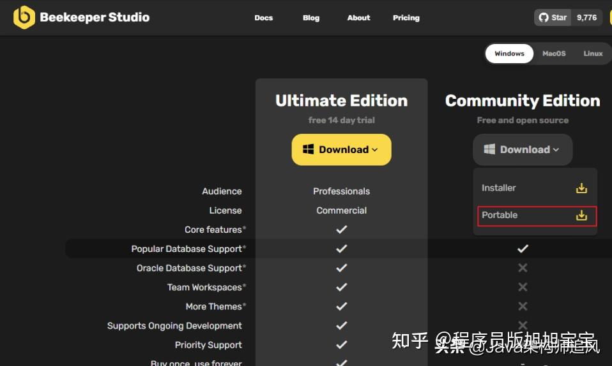The width and height of the screenshot is (612, 366).
Task: Click Ultimate checkmark for Team Workspaces
Action: pos(342,288)
